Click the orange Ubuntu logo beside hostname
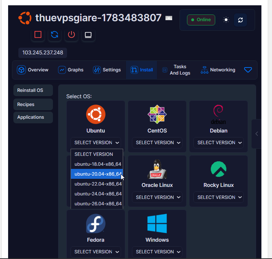Image resolution: width=272 pixels, height=259 pixels. pos(25,18)
